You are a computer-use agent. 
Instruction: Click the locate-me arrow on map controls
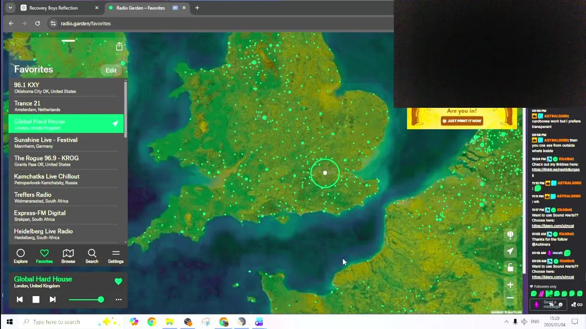pyautogui.click(x=510, y=251)
